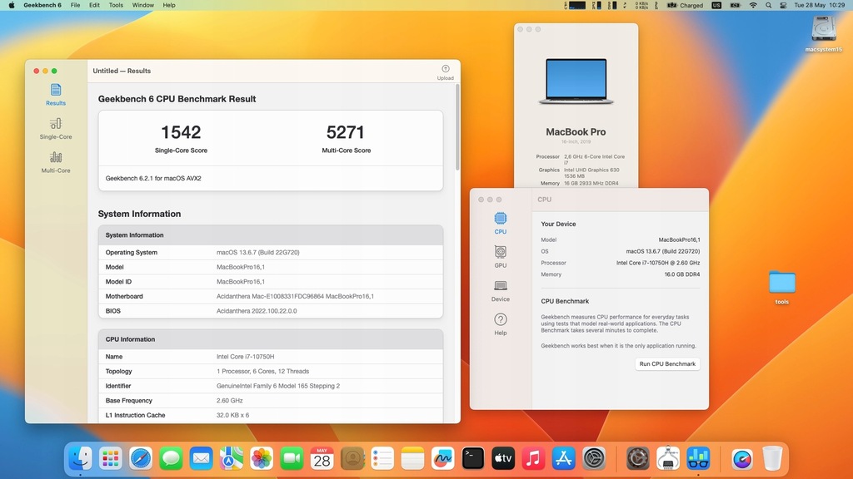The width and height of the screenshot is (853, 479).
Task: Open the Device pane in Geekbench
Action: (501, 289)
